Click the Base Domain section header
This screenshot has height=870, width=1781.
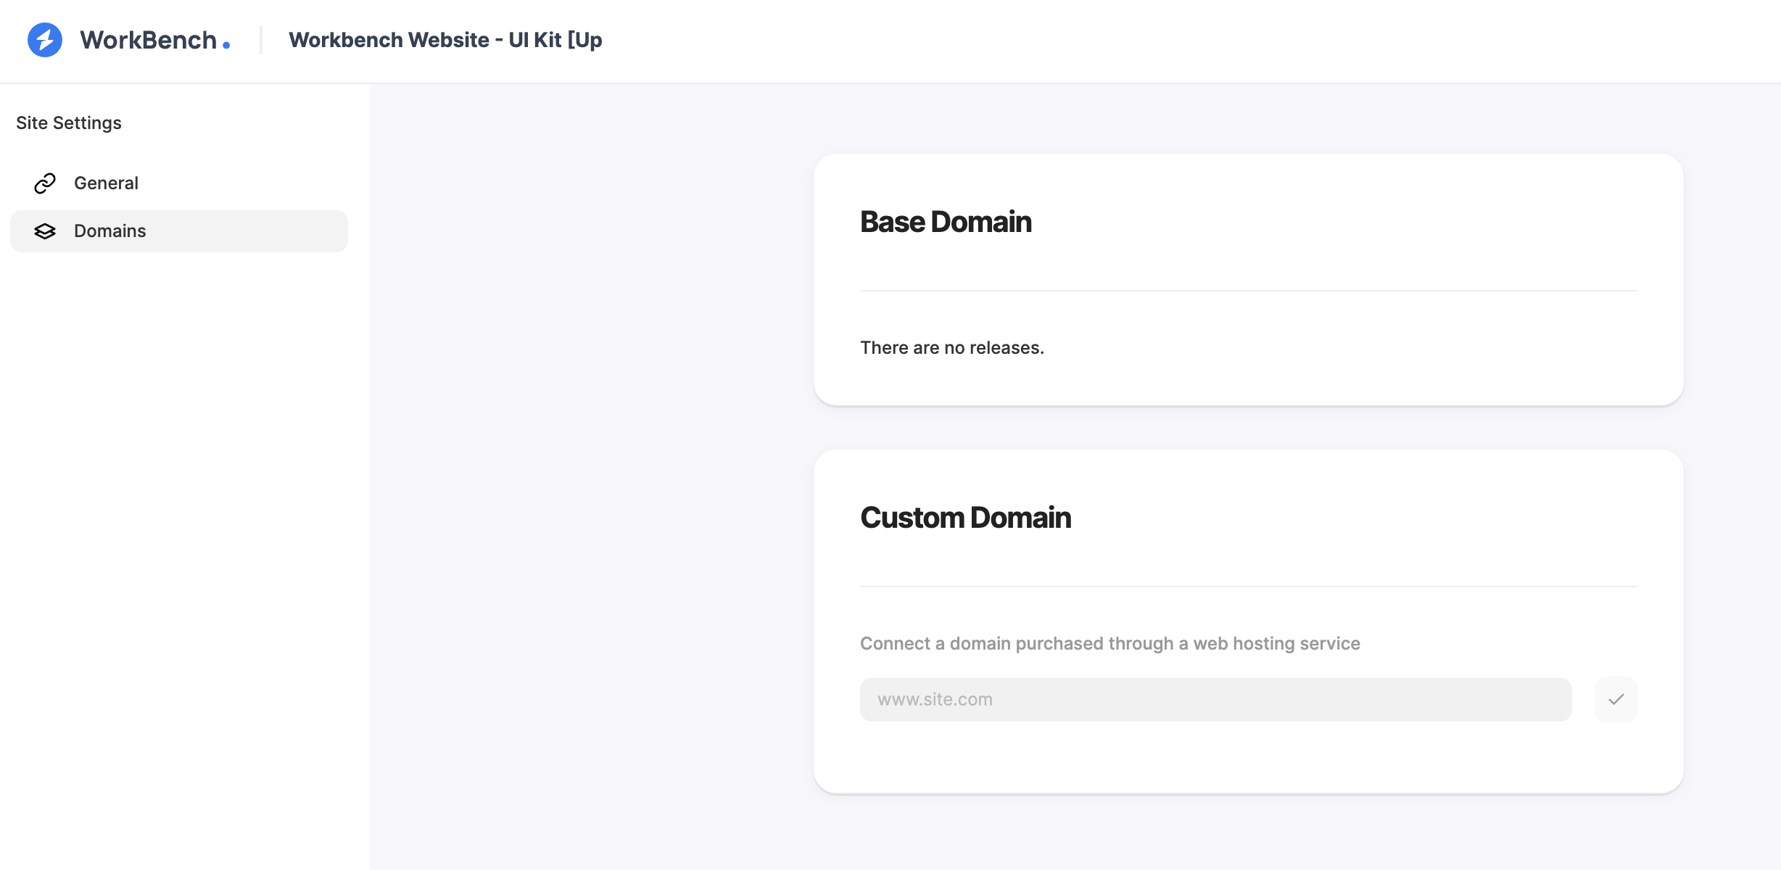click(x=946, y=220)
